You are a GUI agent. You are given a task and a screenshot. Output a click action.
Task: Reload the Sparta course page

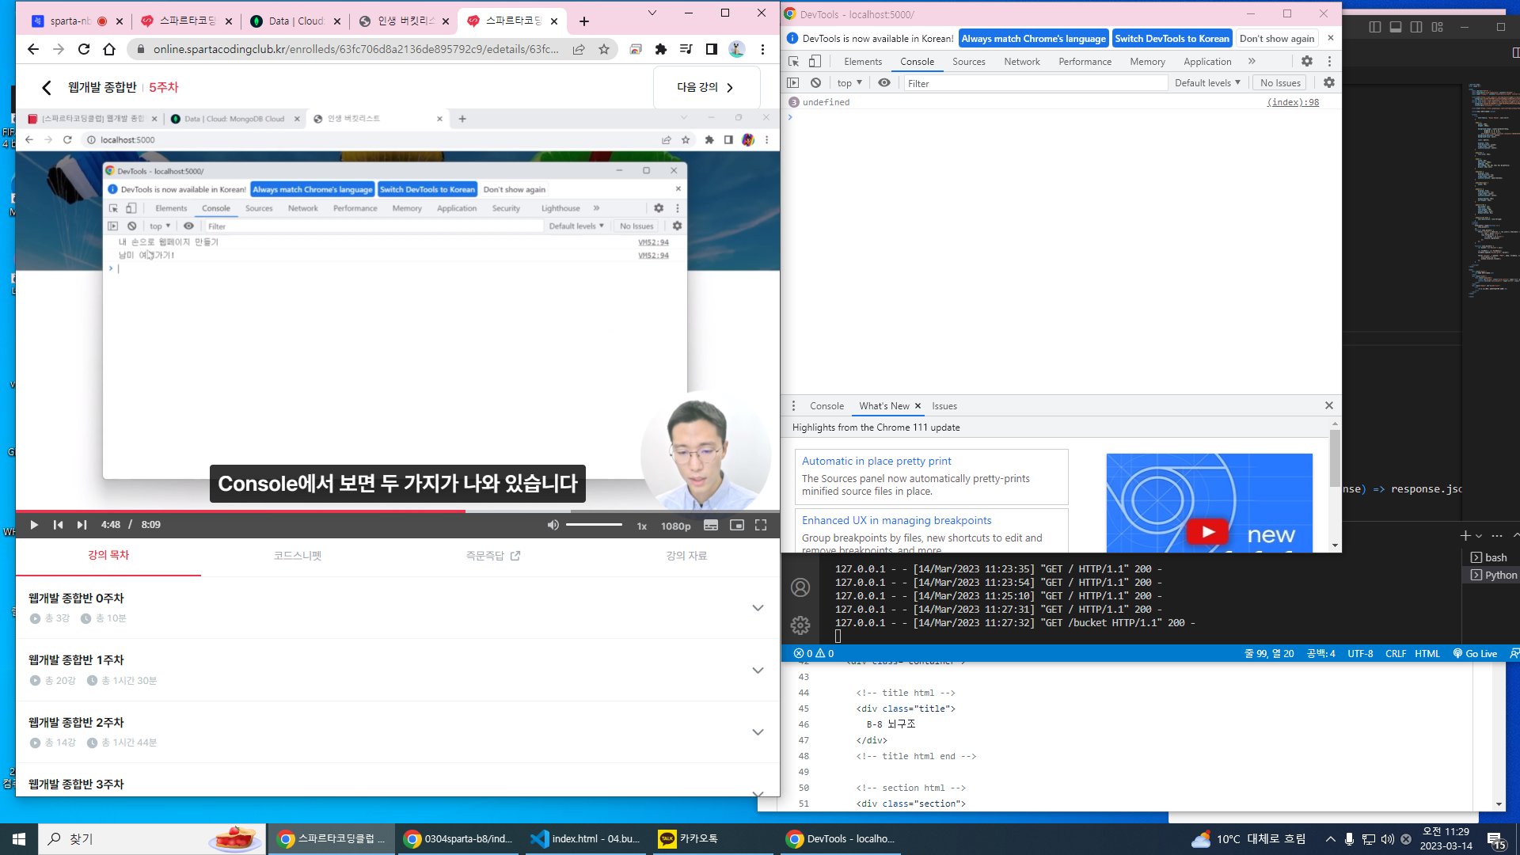click(84, 49)
